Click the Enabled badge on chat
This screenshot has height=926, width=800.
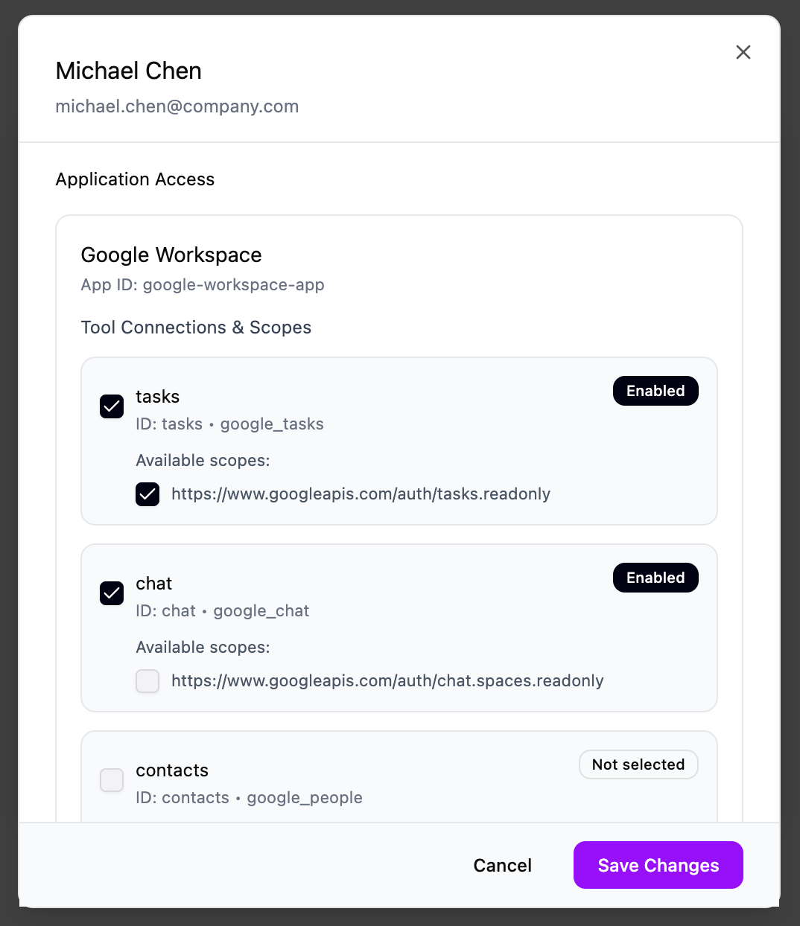[655, 578]
